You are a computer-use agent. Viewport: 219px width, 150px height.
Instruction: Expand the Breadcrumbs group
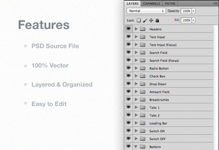(x=136, y=99)
